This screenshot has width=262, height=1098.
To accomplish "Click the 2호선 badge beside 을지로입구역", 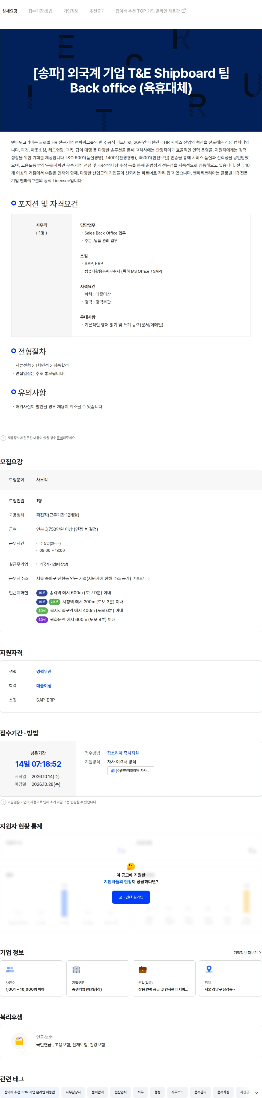I will [42, 610].
